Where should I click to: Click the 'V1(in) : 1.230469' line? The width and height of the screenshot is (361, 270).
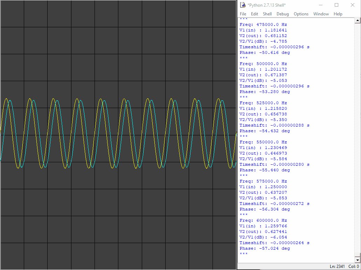pos(263,148)
